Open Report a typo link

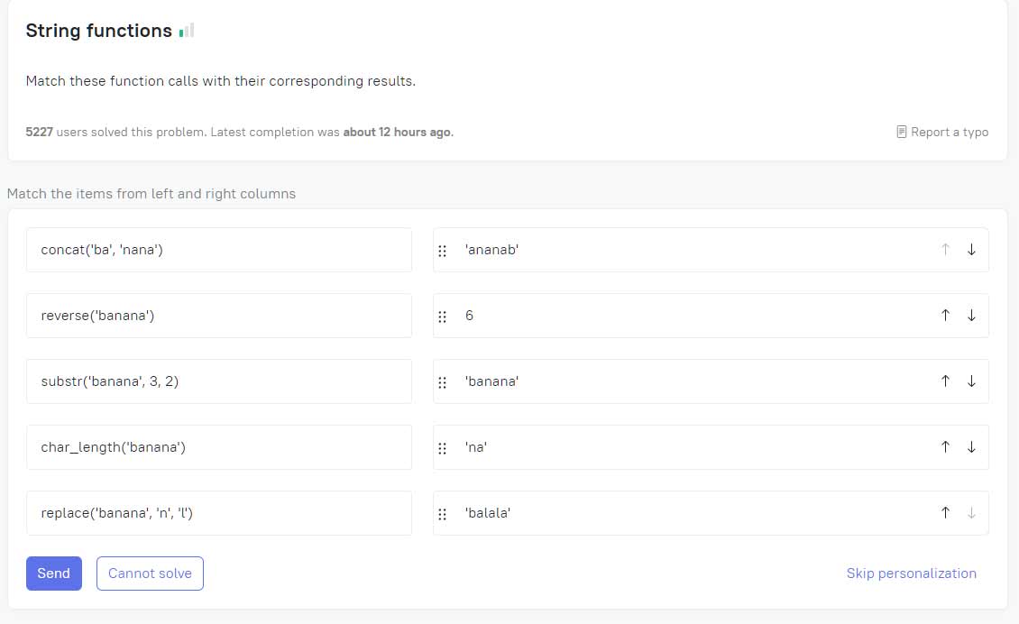[942, 132]
